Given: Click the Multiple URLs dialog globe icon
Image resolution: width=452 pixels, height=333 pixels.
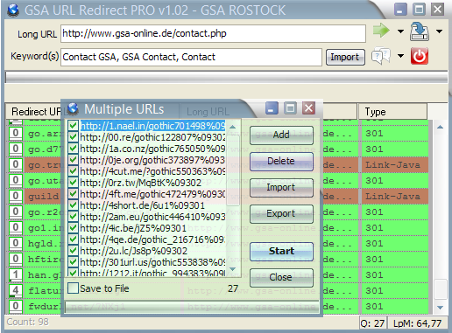Looking at the screenshot, I should tap(73, 109).
